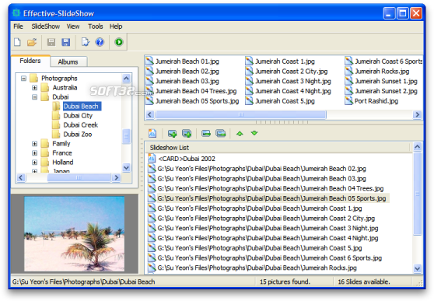The image size is (434, 301).
Task: Click the blue Save As disk icon
Action: click(66, 42)
